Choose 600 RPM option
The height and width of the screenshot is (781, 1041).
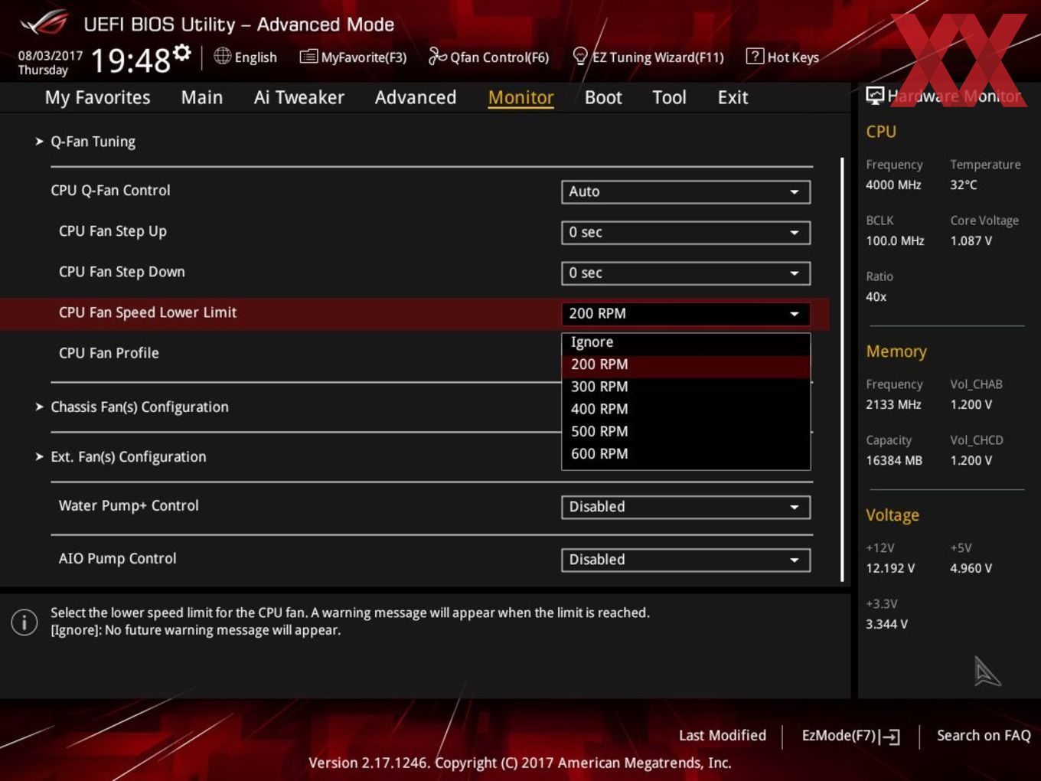pyautogui.click(x=686, y=453)
